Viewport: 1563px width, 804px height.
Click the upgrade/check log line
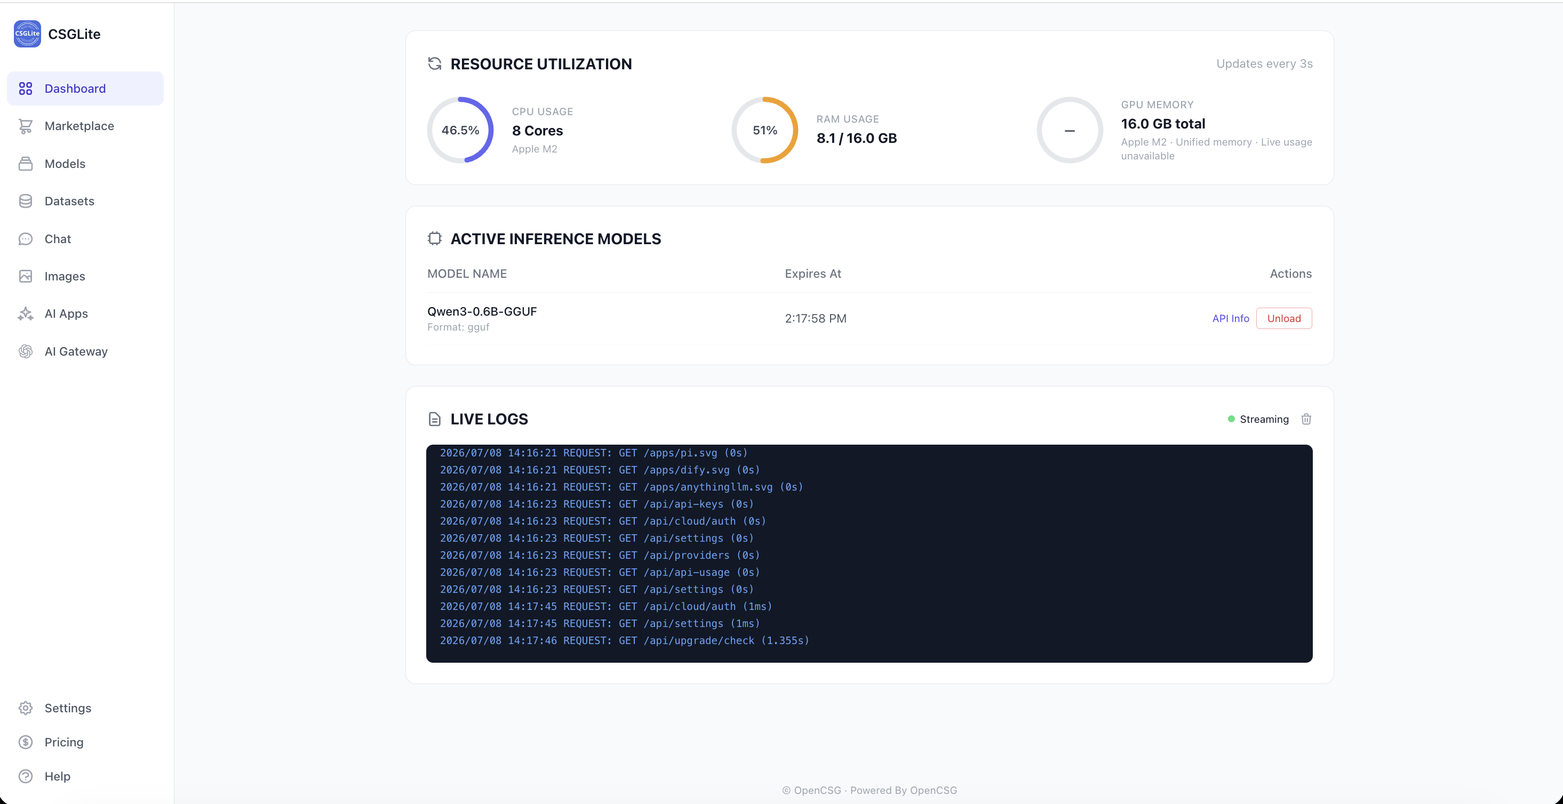click(x=624, y=640)
